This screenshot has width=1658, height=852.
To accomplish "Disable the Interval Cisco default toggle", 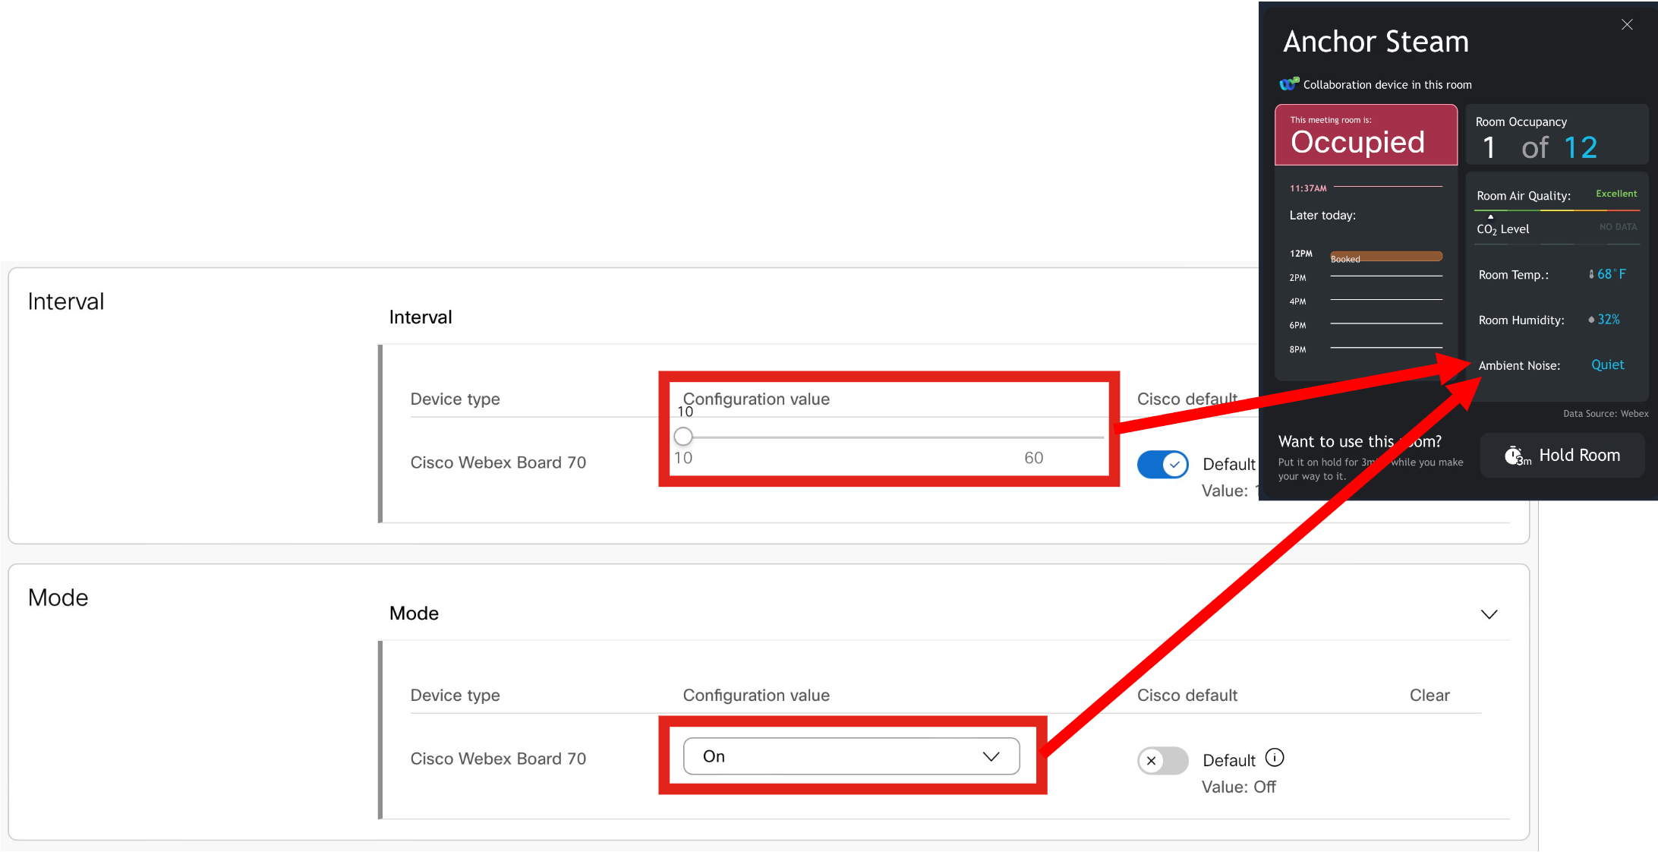I will (1162, 464).
